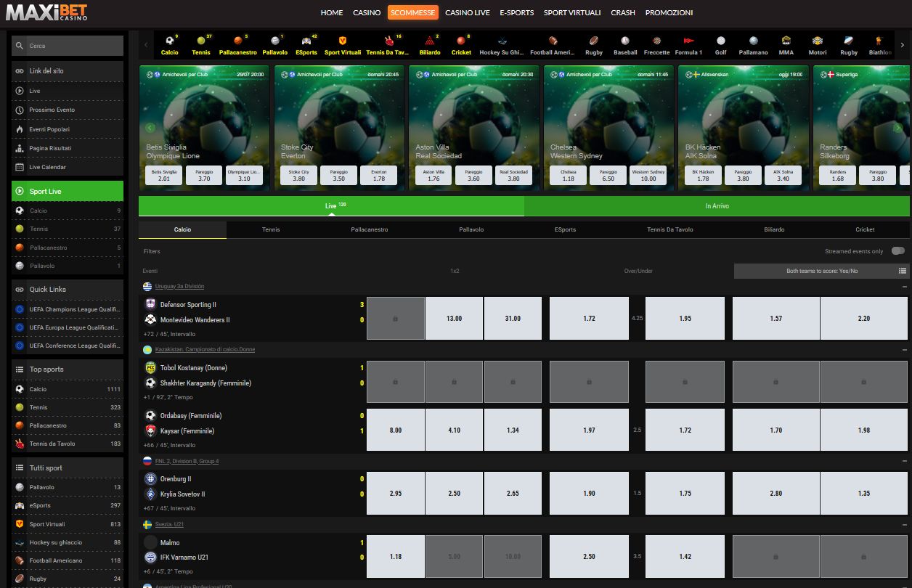Open the Aston Villa vs Real Sociedad card
Viewport: 912px width, 588px height.
[x=474, y=128]
